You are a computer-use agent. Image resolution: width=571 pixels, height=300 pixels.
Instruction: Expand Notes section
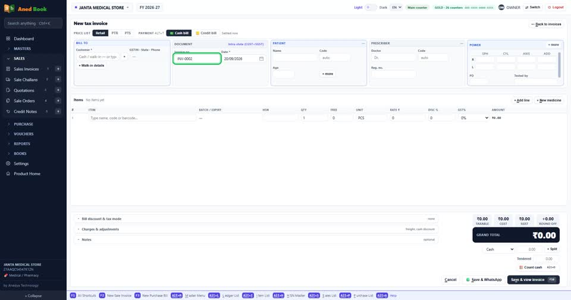[x=256, y=239]
